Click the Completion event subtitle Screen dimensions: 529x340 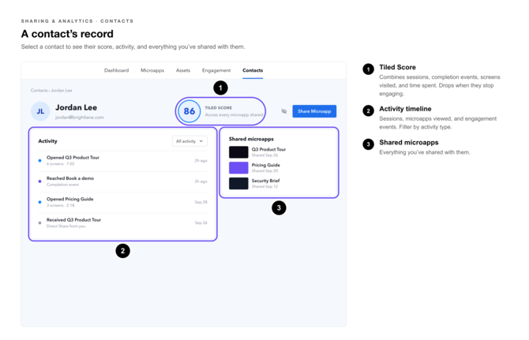coord(62,185)
